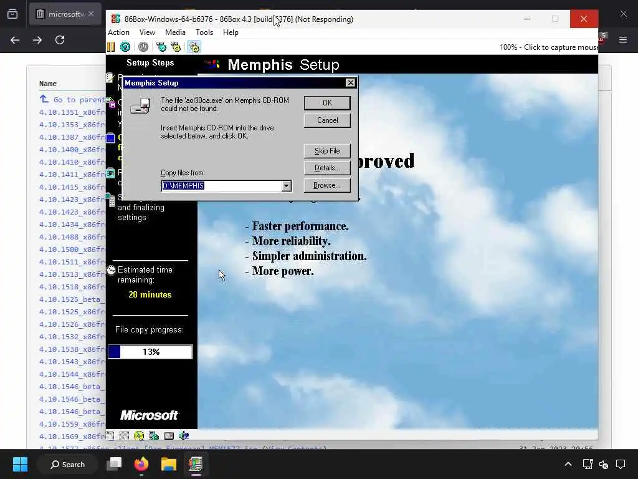Expand the Copy files from dropdown arrow

(286, 186)
